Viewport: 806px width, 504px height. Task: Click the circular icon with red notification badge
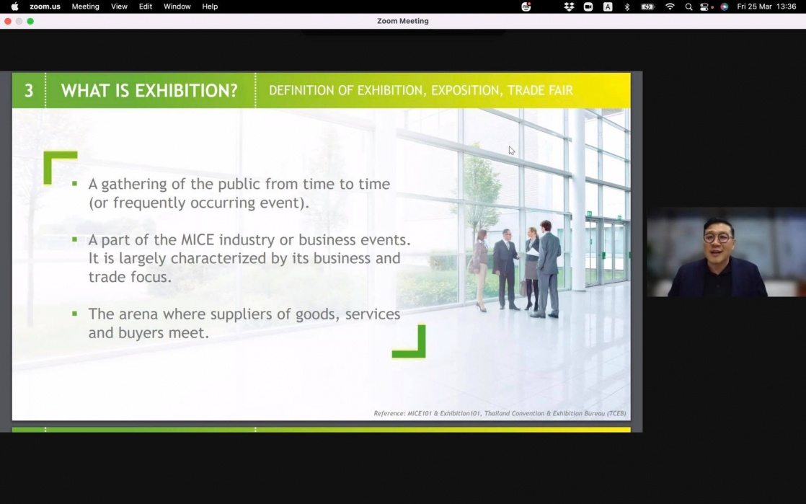click(526, 6)
